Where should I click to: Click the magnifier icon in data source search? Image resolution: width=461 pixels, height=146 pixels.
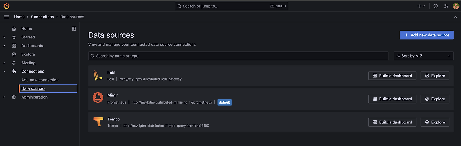(93, 56)
